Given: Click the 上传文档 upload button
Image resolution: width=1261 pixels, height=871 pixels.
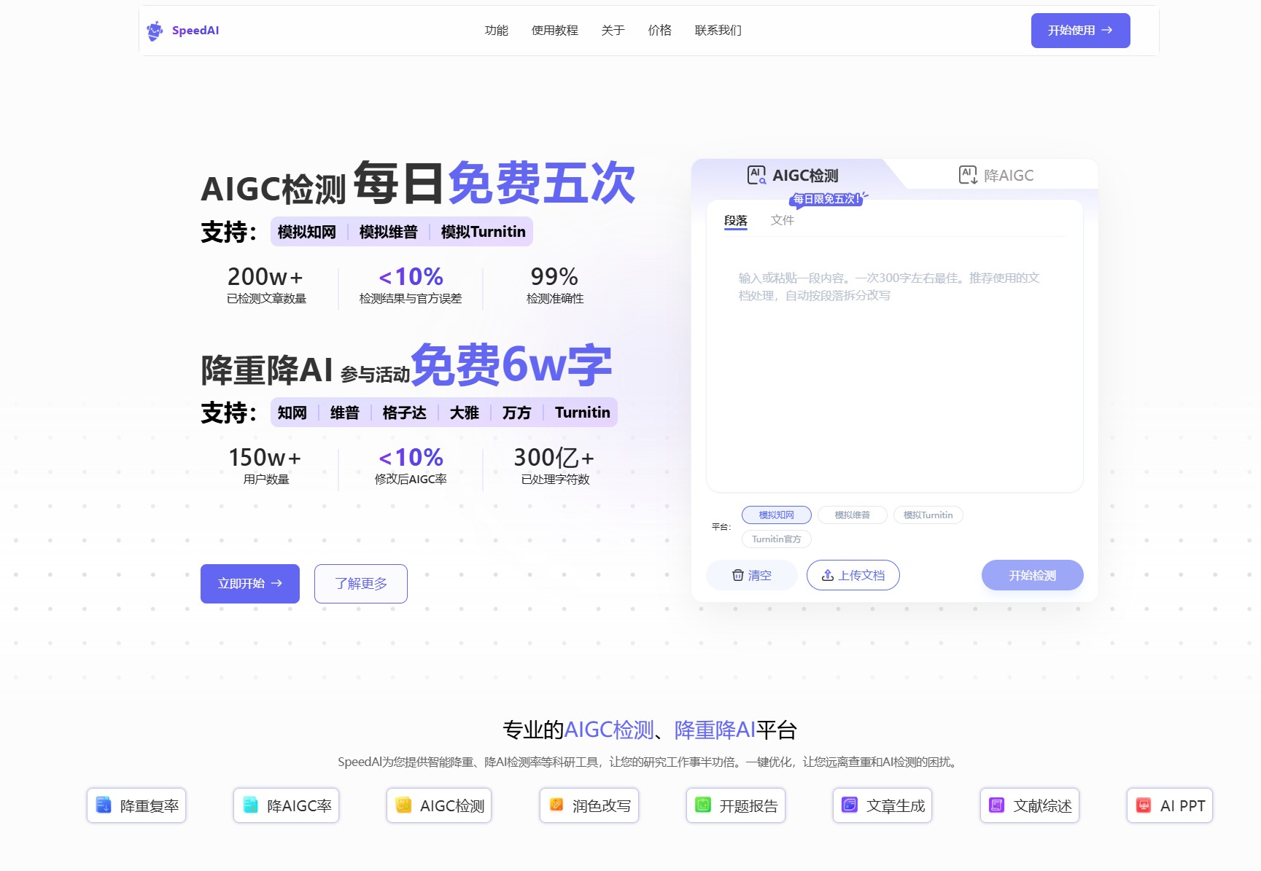Looking at the screenshot, I should [853, 576].
